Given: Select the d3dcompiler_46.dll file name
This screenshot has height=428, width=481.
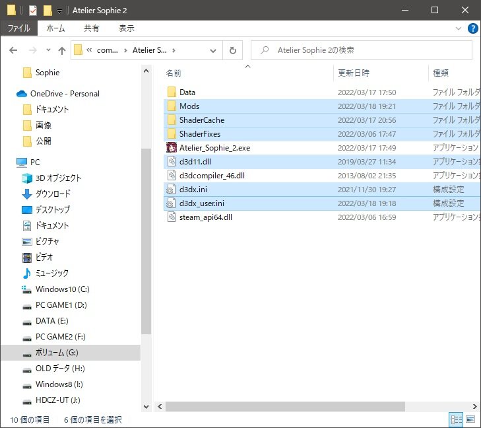Looking at the screenshot, I should 212,175.
